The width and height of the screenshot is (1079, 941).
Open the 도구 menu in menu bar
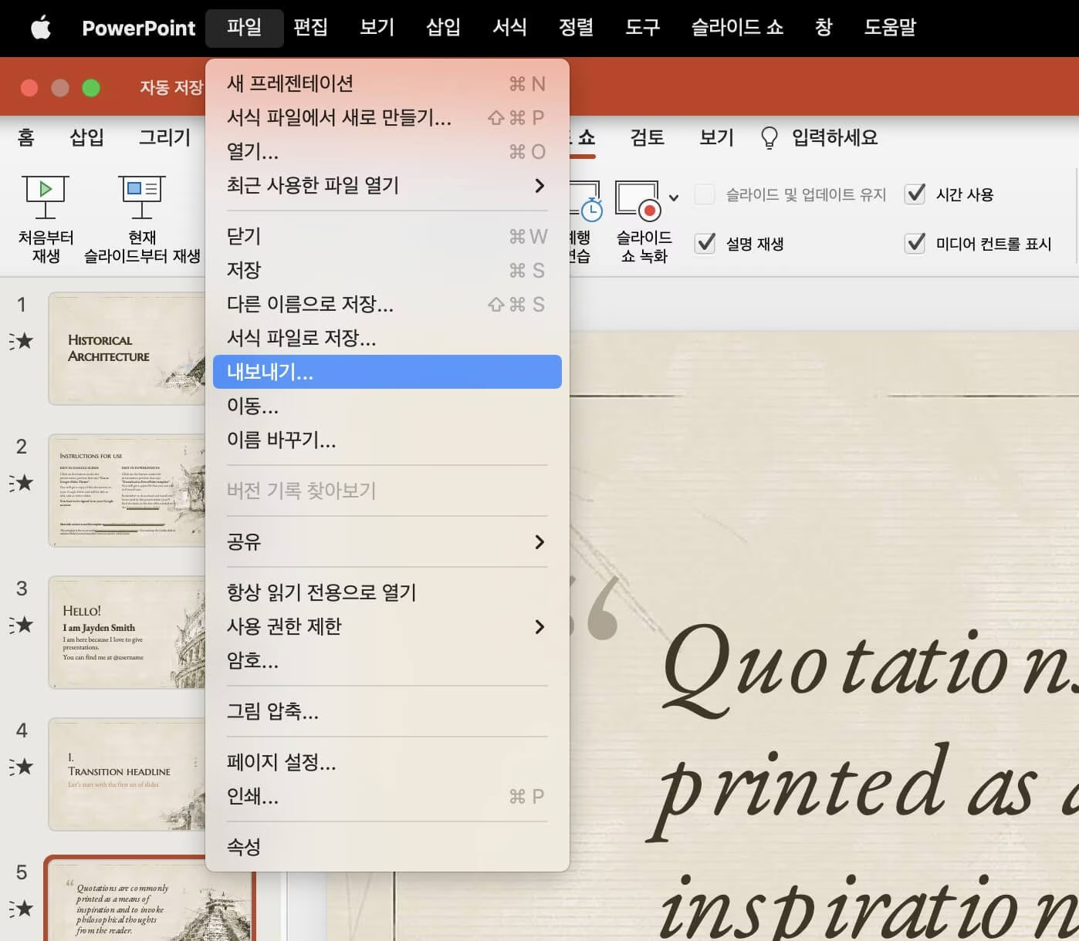click(x=642, y=28)
